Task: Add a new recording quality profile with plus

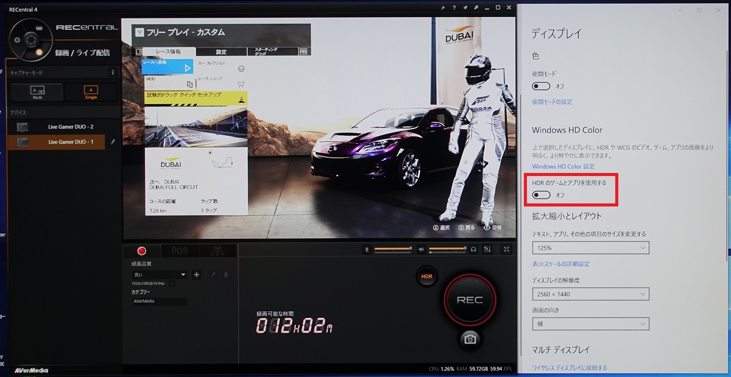Action: tap(197, 275)
